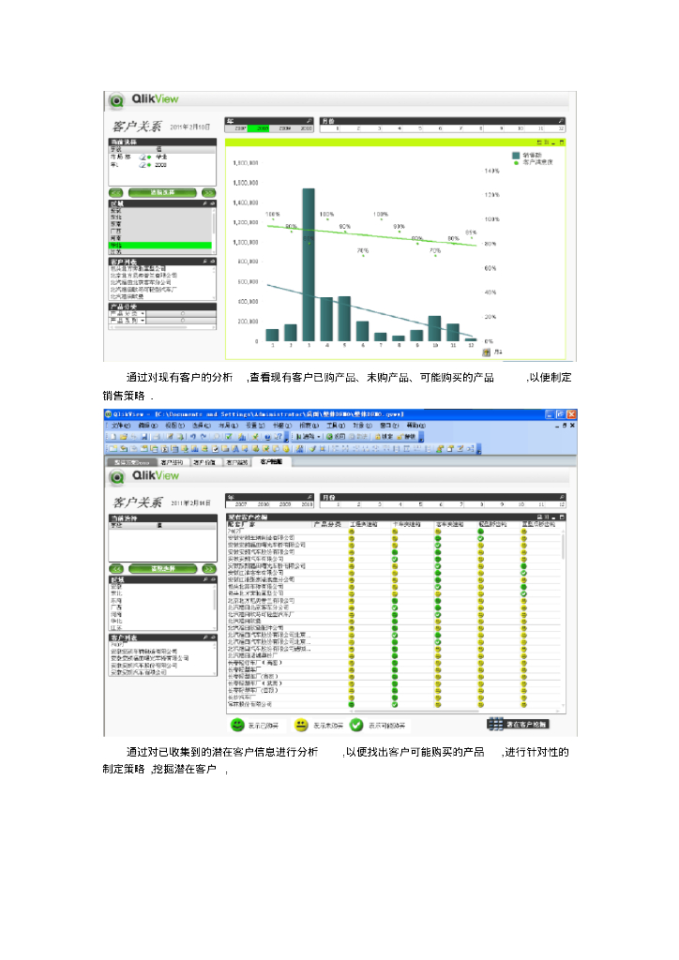
Task: Click the >> forward button in upper dashboard
Action: click(x=209, y=193)
